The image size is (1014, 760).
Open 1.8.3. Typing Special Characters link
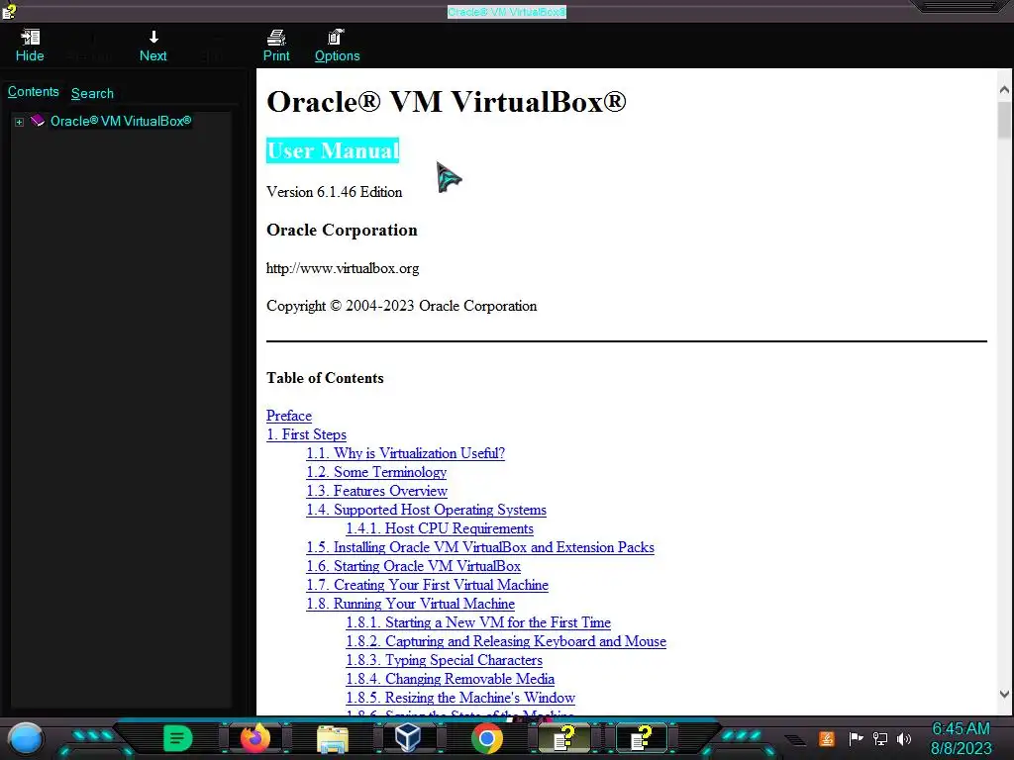point(445,659)
